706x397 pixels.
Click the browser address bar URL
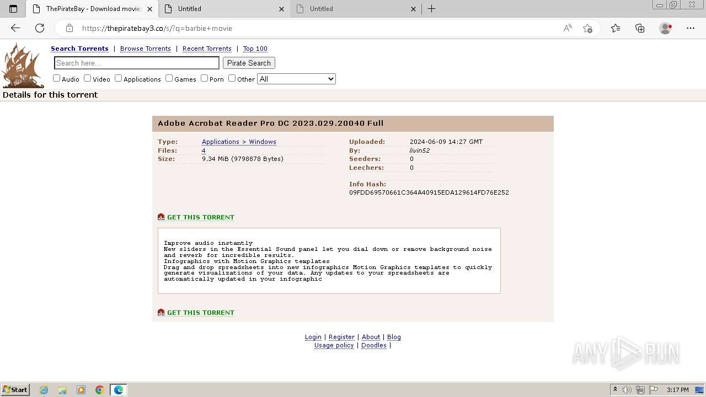click(157, 28)
